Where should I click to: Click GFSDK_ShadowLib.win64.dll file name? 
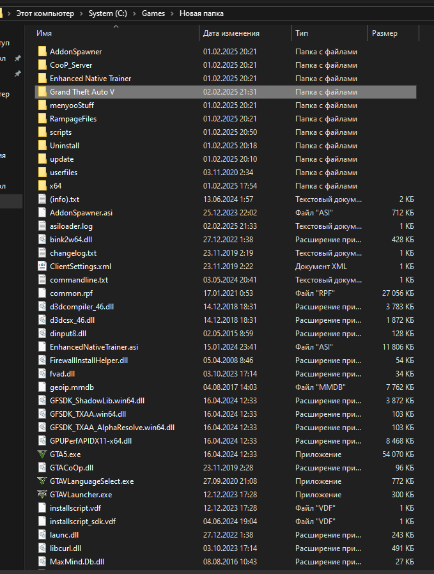(x=97, y=401)
